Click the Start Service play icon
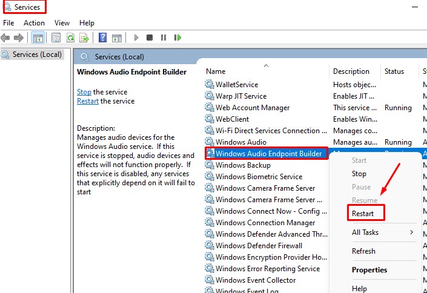The width and height of the screenshot is (427, 293). click(136, 38)
